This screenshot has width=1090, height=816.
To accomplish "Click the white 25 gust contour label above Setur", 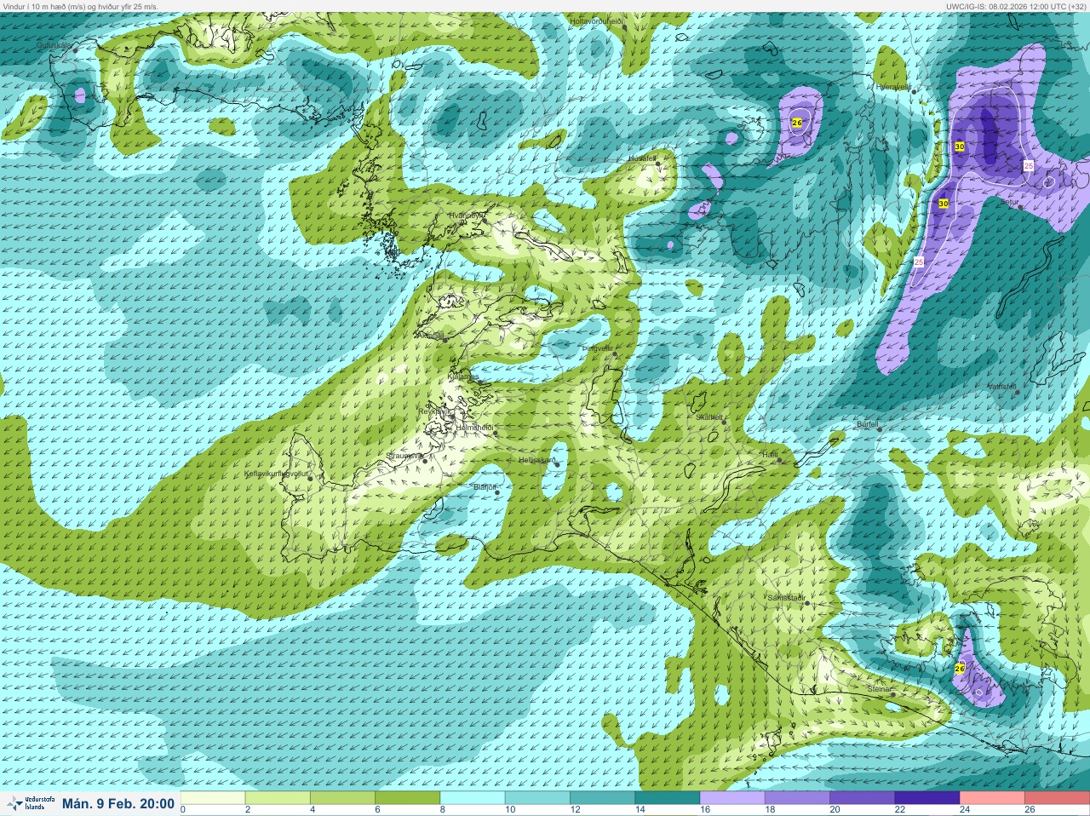I will (1028, 165).
